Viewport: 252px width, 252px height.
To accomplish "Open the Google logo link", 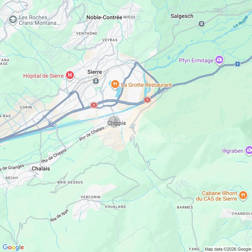I will coord(13,247).
